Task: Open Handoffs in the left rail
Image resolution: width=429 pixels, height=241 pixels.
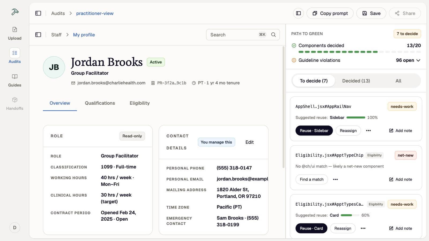Action: coord(15,104)
